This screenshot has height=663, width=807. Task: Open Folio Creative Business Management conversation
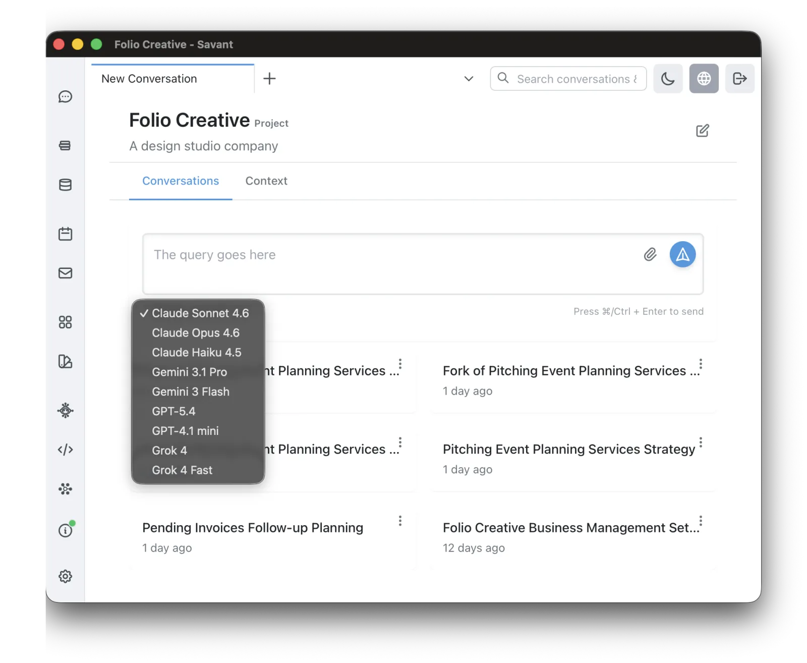(x=571, y=528)
